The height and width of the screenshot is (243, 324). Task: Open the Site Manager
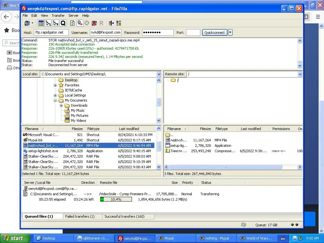tap(27, 23)
